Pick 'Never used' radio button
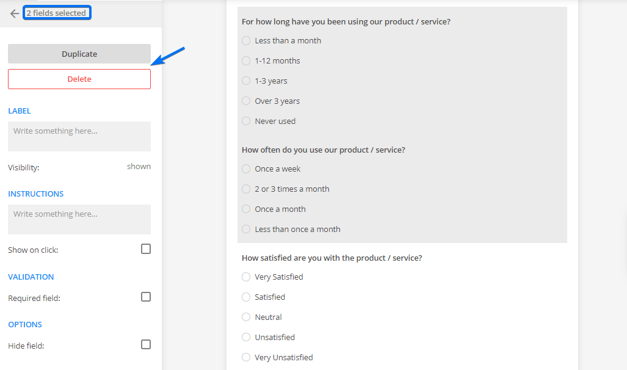This screenshot has width=627, height=370. (x=246, y=121)
